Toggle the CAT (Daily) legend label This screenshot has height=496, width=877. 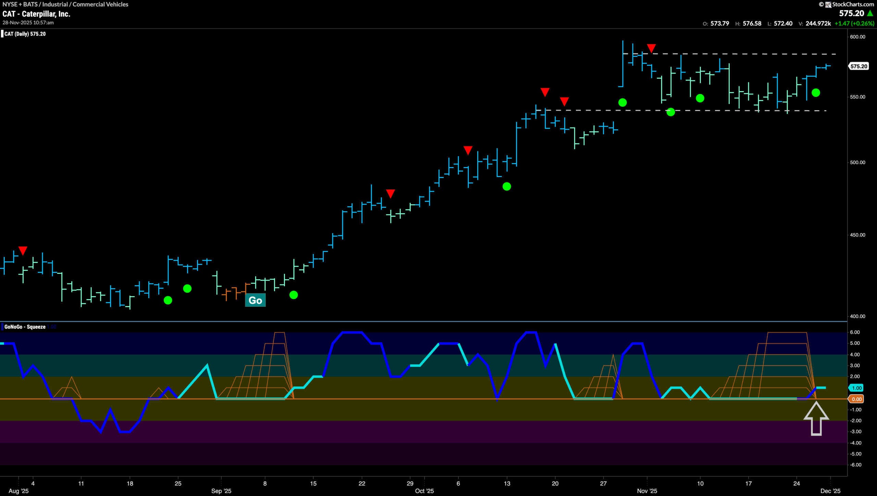pos(24,34)
